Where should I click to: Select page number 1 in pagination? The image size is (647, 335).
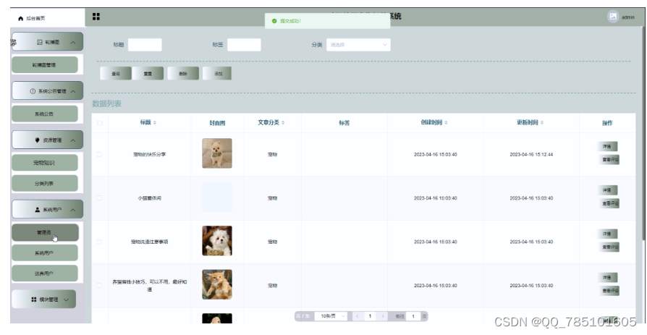[370, 316]
